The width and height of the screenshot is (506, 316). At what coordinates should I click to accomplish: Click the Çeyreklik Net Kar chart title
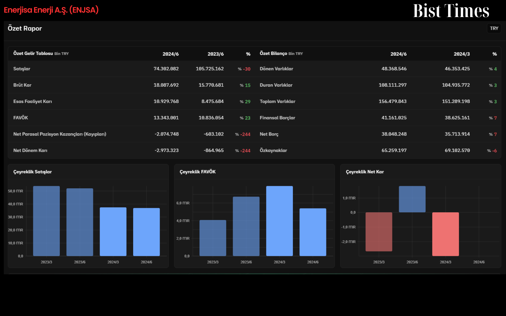click(365, 172)
